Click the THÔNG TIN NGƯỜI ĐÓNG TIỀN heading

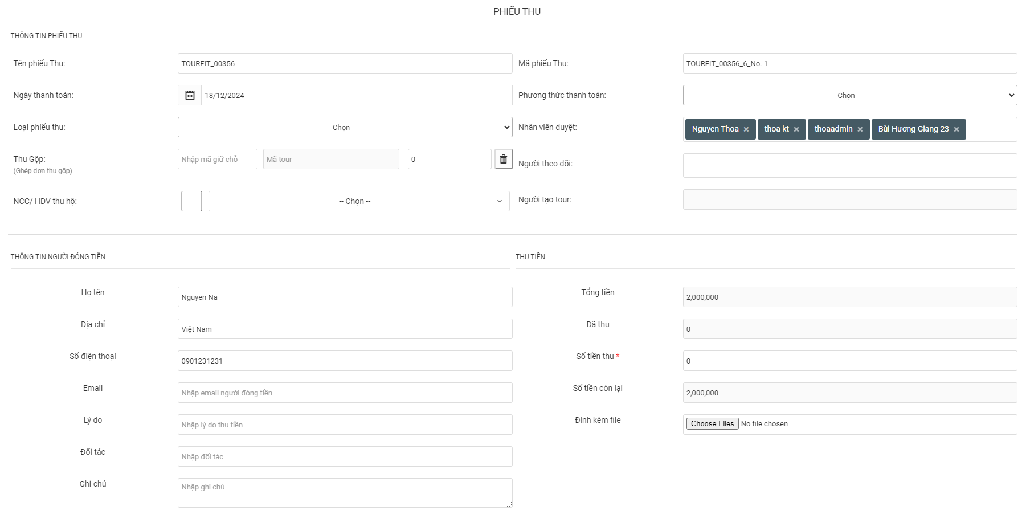pyautogui.click(x=58, y=257)
